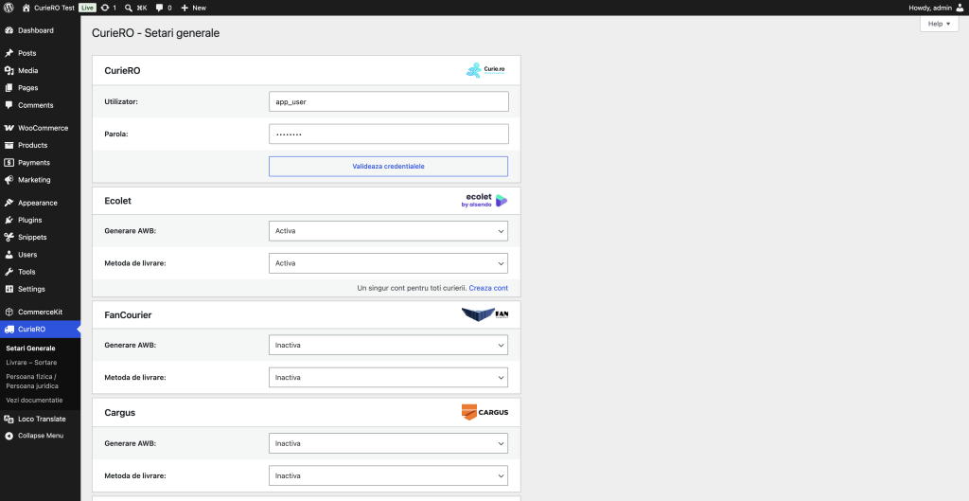Click the Marketing megaphone icon
This screenshot has width=969, height=501.
(9, 180)
